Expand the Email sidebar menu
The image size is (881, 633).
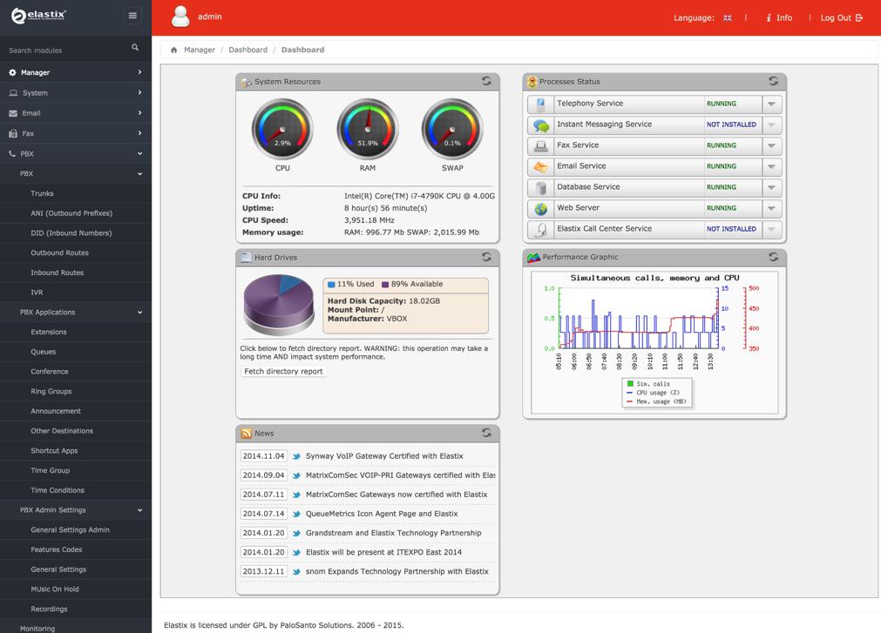(76, 113)
